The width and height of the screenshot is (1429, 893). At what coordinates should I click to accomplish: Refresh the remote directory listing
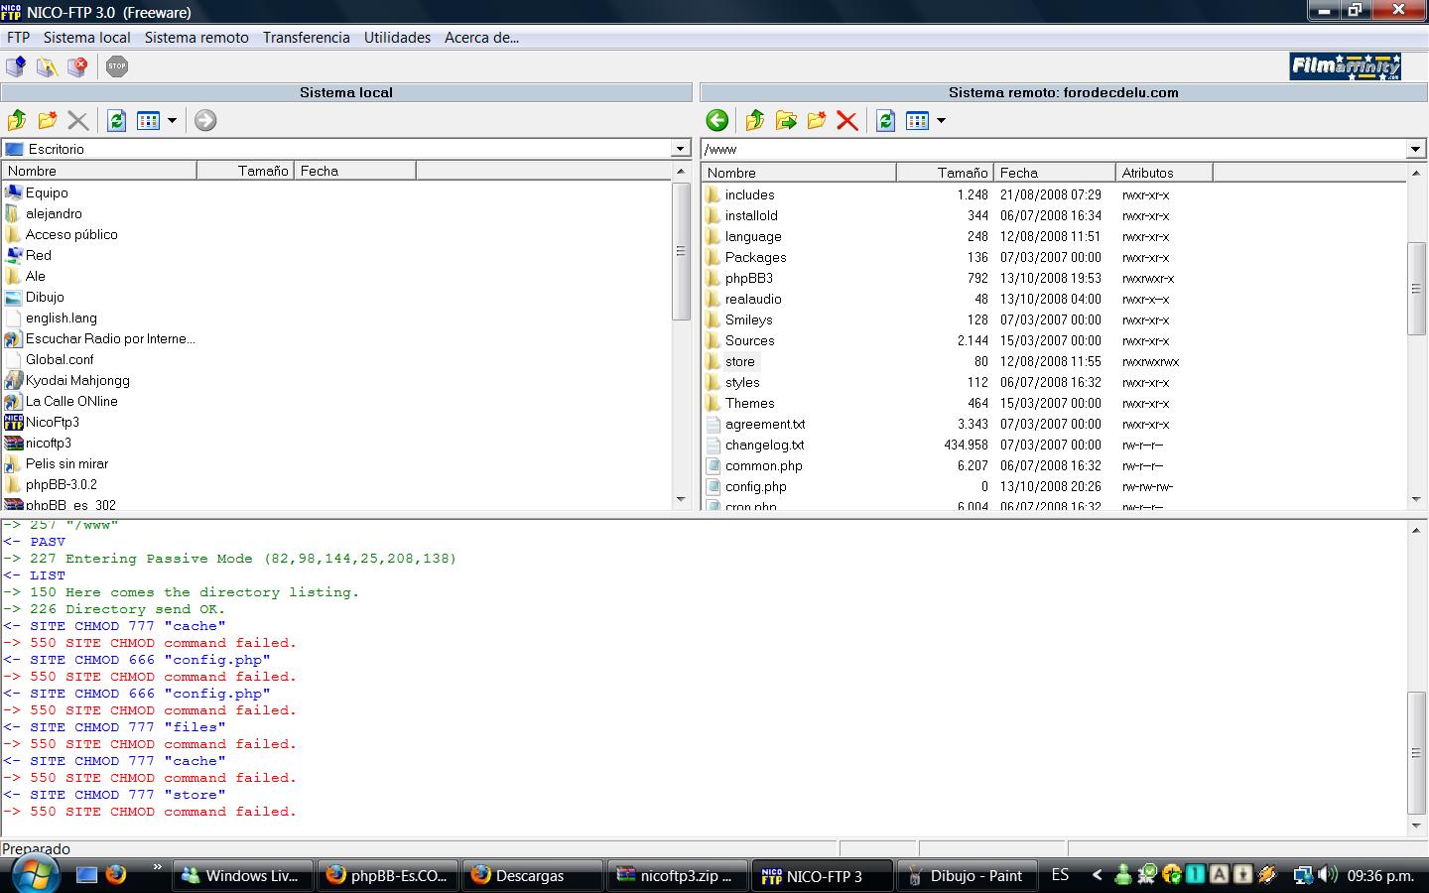(885, 121)
